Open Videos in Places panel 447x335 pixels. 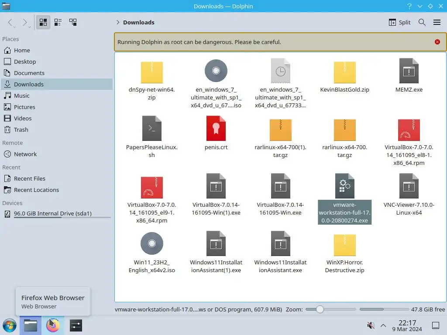click(56, 118)
